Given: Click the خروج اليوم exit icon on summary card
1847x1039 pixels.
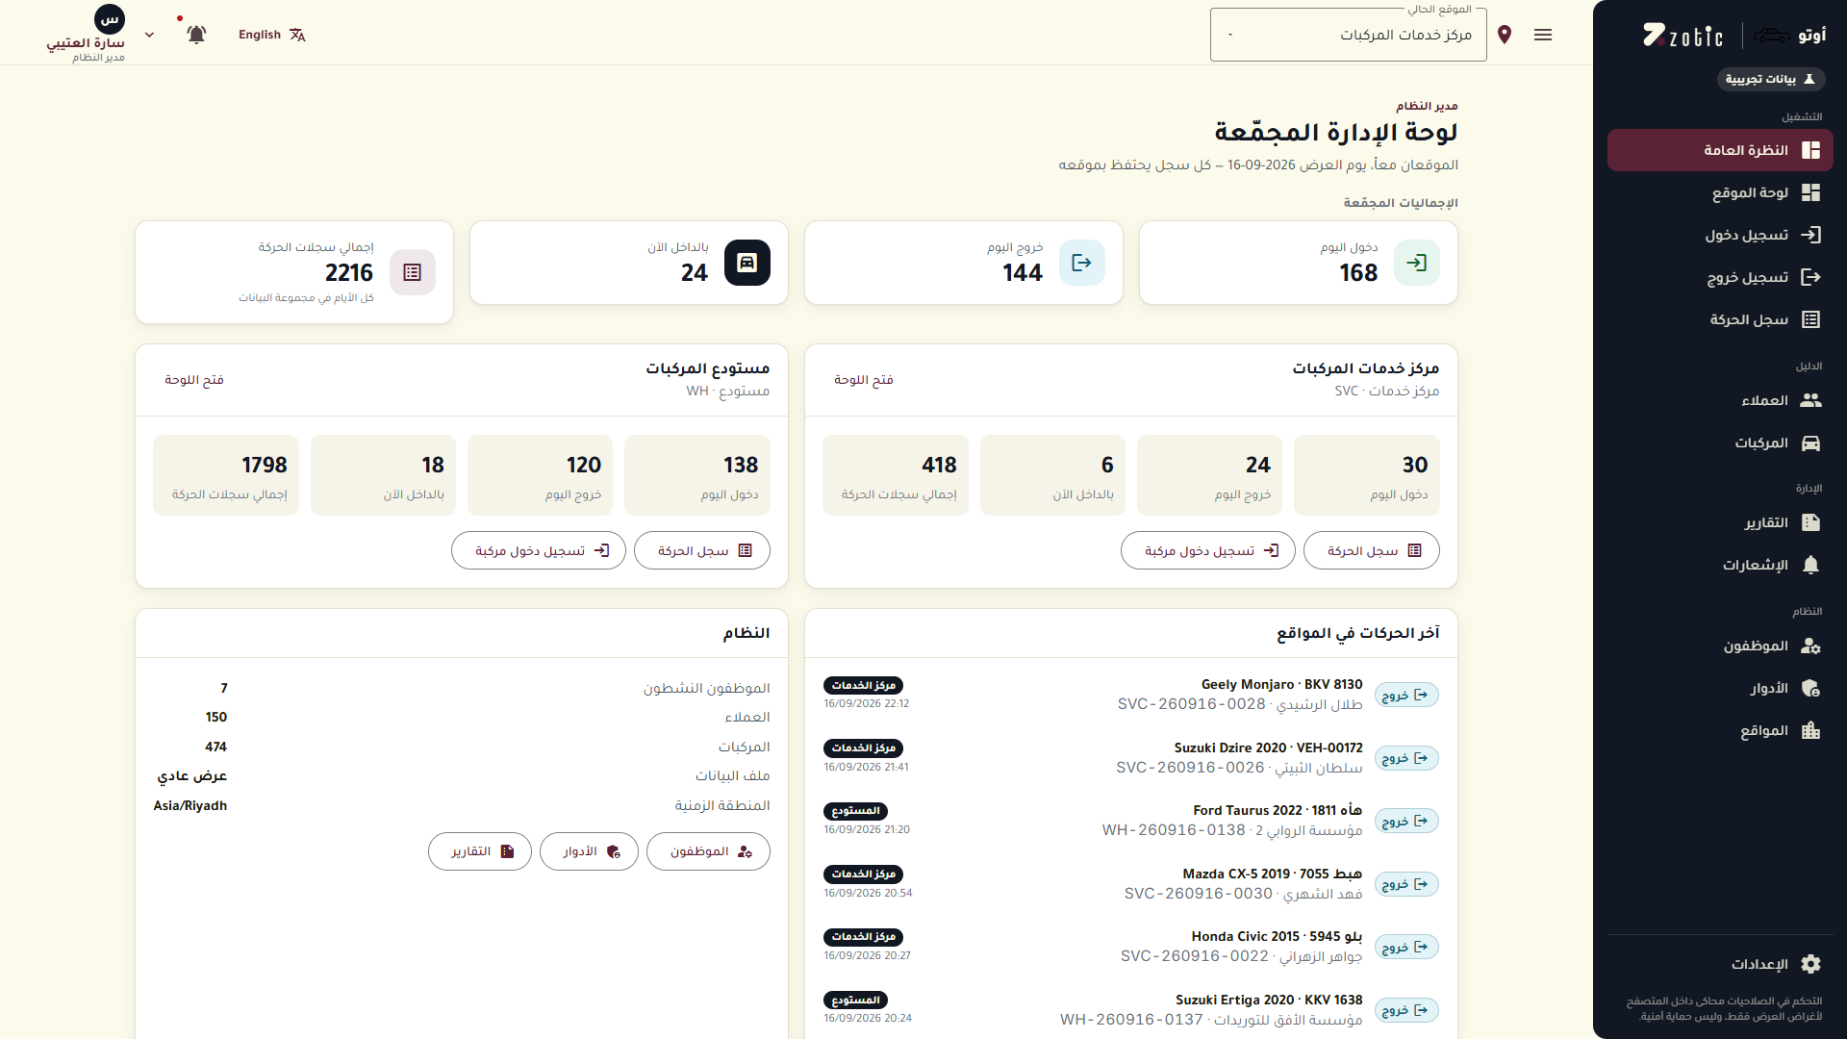Looking at the screenshot, I should [1082, 263].
